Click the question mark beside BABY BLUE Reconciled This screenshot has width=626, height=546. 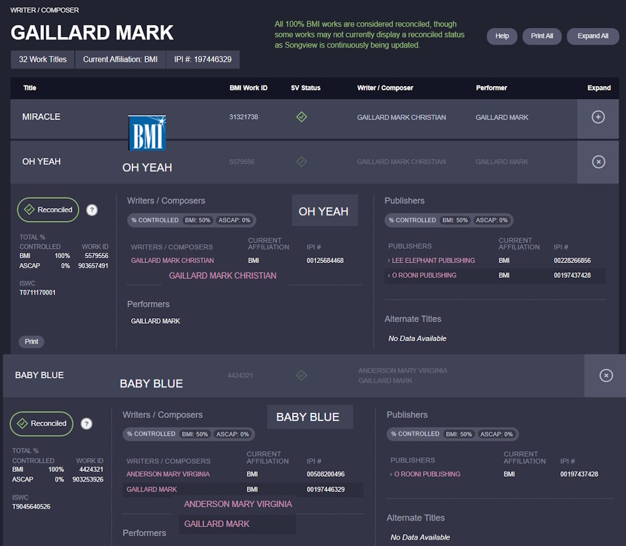point(86,424)
